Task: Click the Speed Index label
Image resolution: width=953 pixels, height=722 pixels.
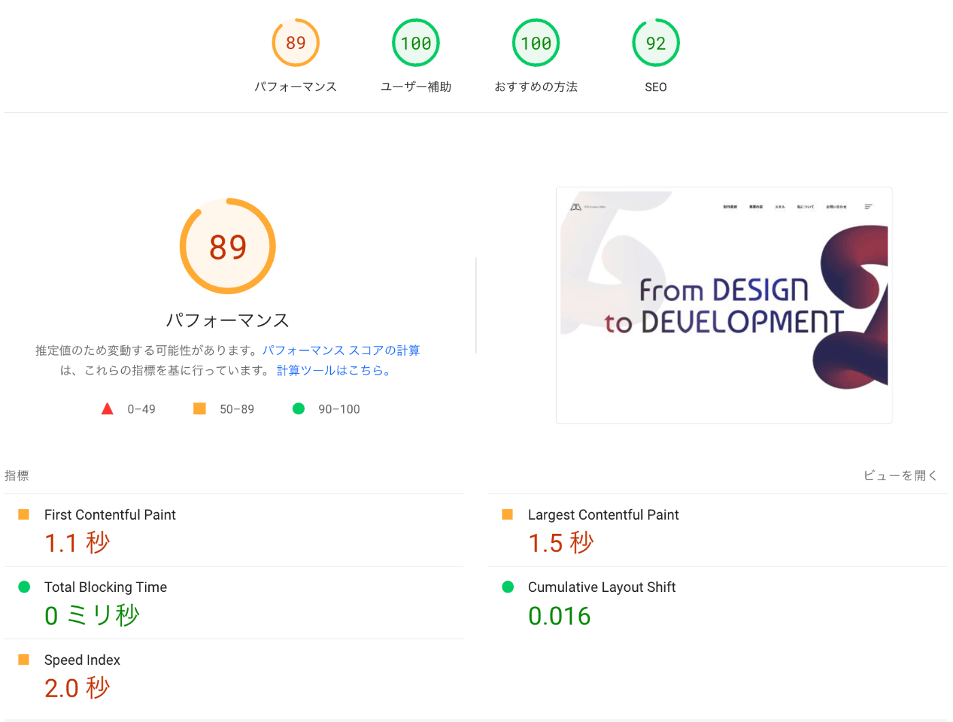Action: 82,660
